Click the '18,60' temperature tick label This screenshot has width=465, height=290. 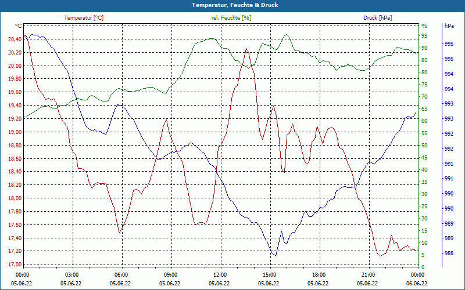click(16, 158)
